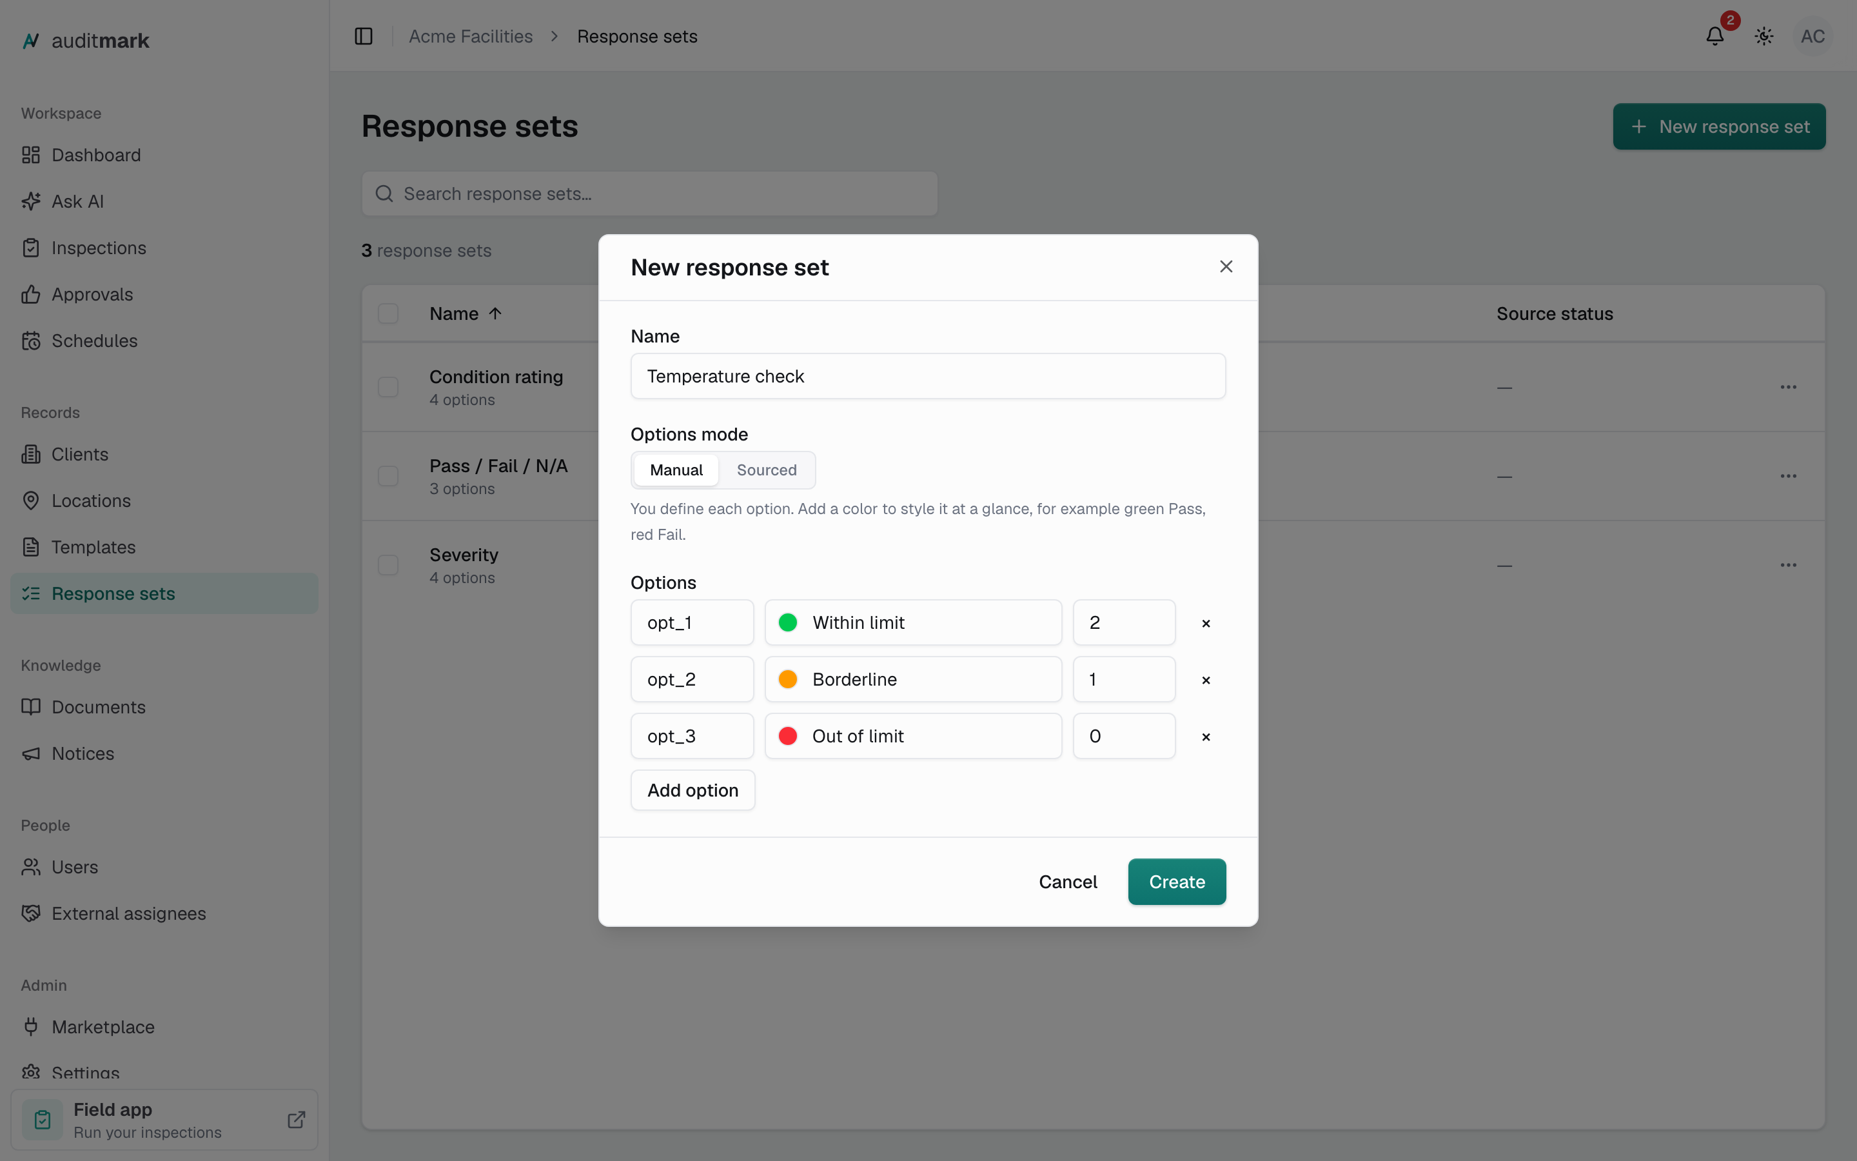The width and height of the screenshot is (1857, 1161).
Task: Open Clients records
Action: [164, 455]
